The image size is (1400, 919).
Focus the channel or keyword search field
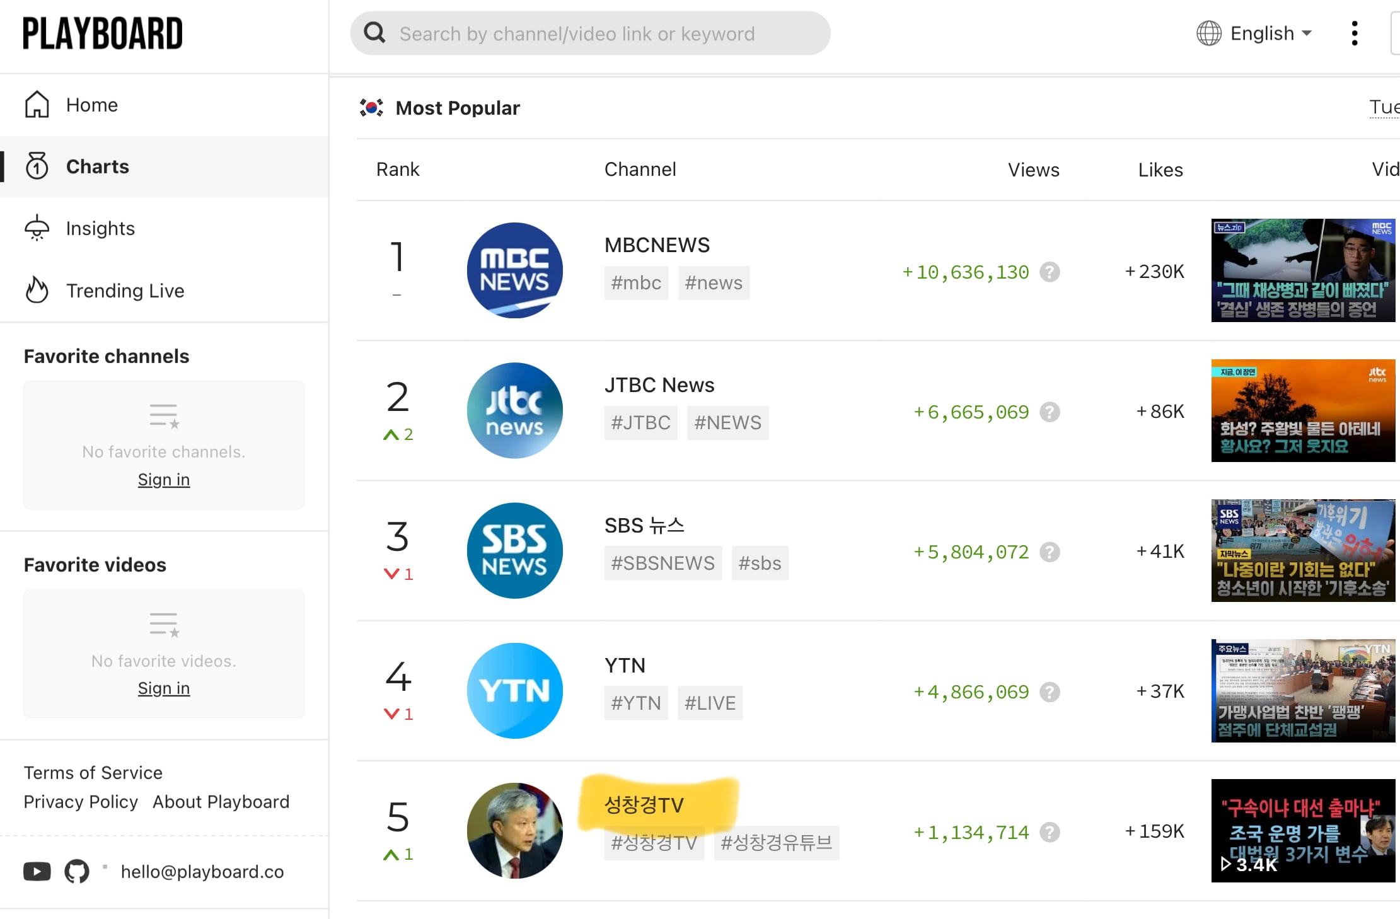(x=590, y=33)
